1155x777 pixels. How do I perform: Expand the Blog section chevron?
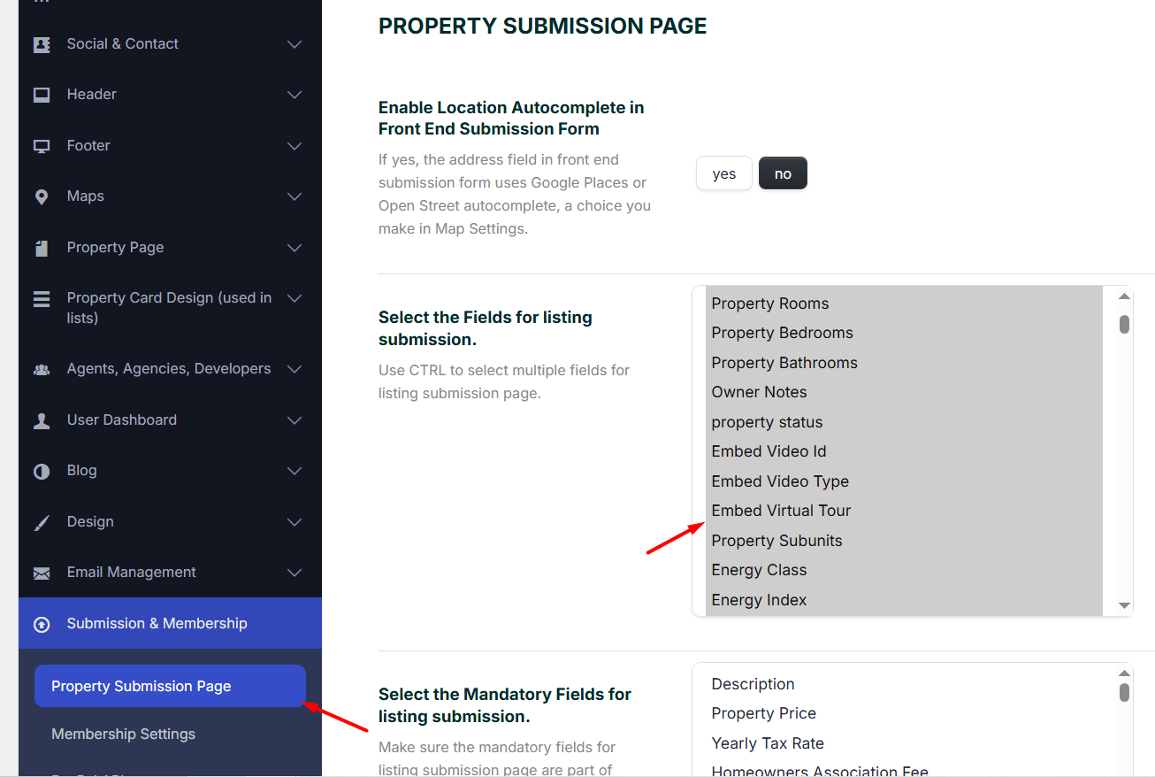(x=294, y=470)
